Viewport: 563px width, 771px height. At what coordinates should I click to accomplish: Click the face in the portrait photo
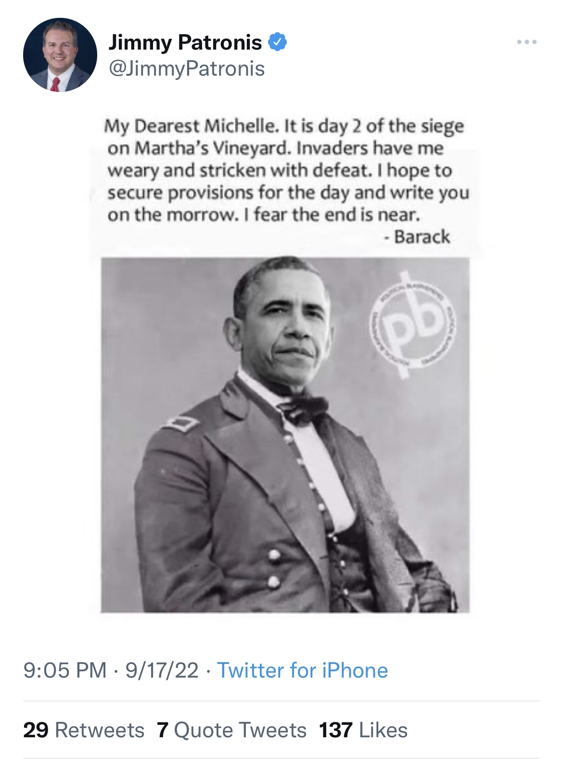[x=289, y=327]
